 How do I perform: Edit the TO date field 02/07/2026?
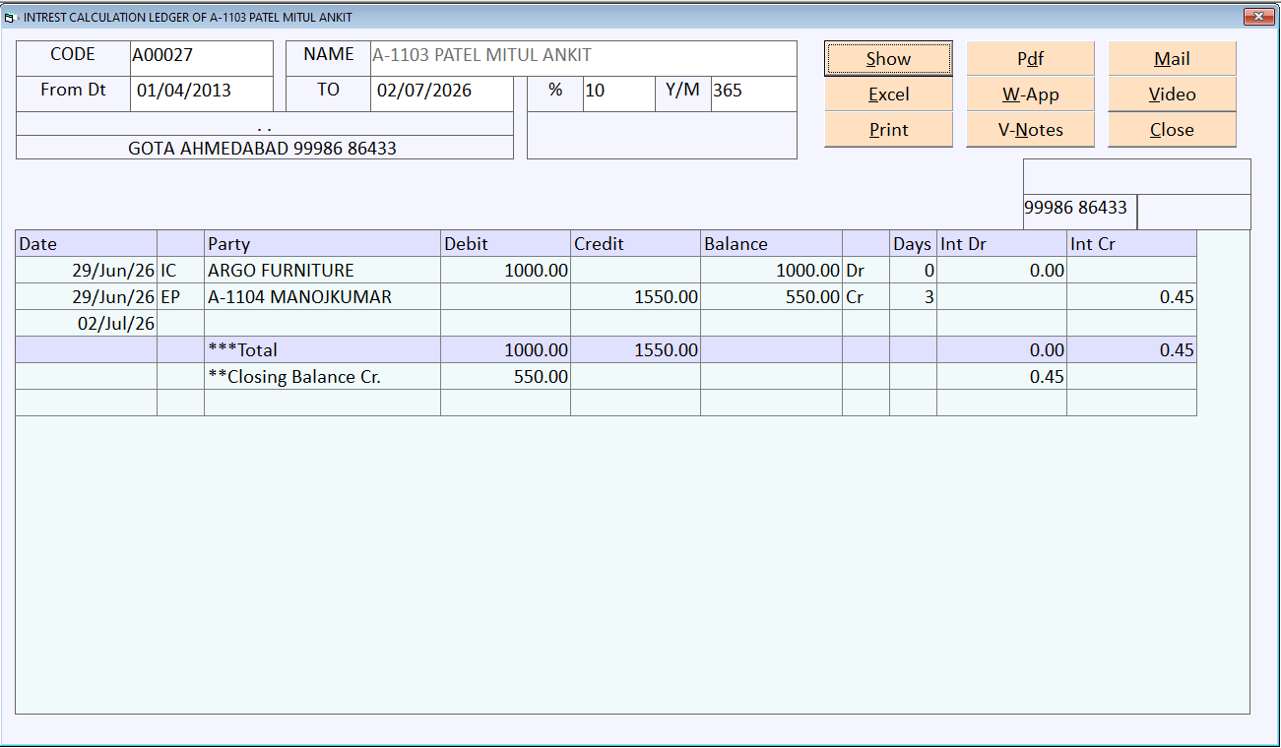(x=441, y=92)
